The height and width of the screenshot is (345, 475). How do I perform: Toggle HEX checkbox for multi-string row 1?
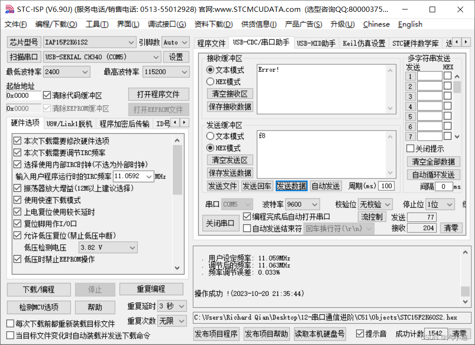448,76
